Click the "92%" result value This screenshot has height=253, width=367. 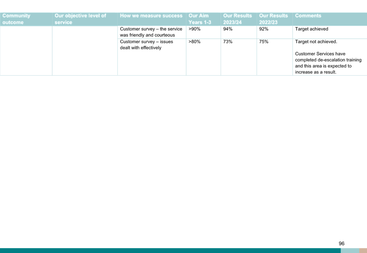(264, 29)
